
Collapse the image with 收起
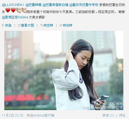click(x=8, y=25)
